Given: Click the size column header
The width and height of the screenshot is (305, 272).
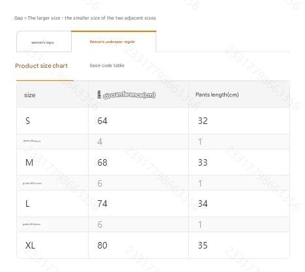Looking at the screenshot, I should tap(30, 95).
